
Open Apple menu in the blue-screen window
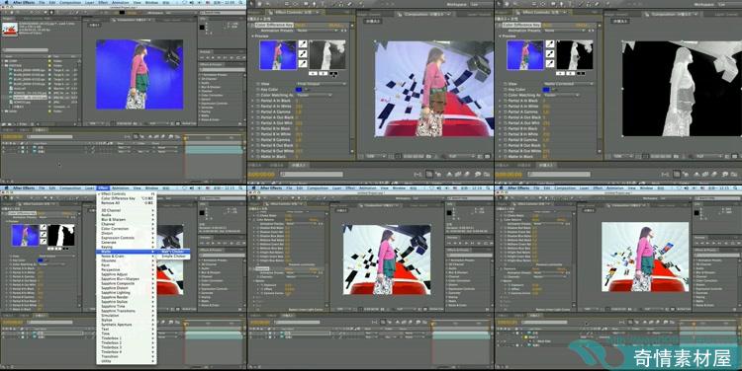click(x=6, y=3)
